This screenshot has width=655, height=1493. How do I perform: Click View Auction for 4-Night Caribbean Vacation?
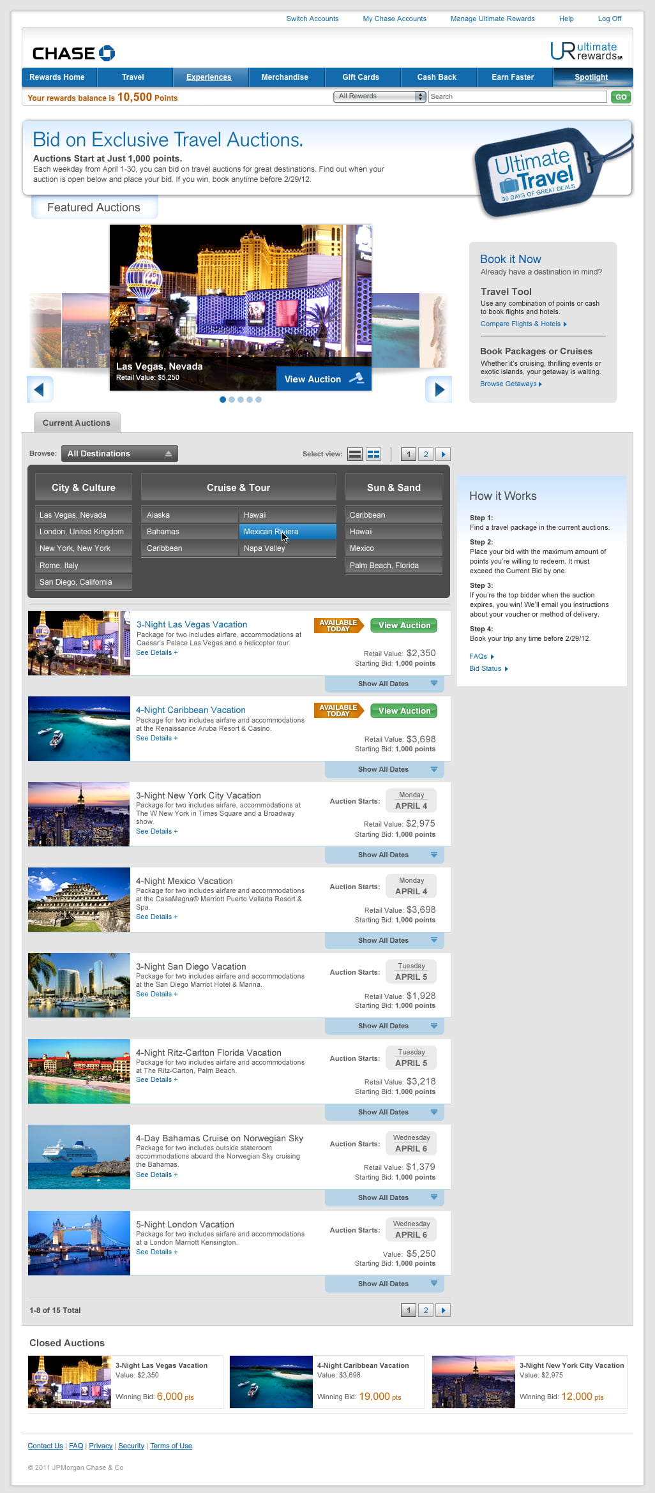tap(404, 711)
